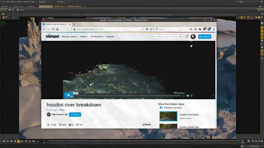Enter fullscreen in the Vimeo player
Viewport: 264px width, 148px height.
pyautogui.click(x=191, y=96)
